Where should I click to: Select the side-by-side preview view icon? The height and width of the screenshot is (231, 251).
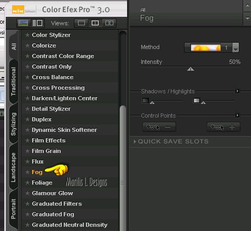pyautogui.click(x=109, y=23)
